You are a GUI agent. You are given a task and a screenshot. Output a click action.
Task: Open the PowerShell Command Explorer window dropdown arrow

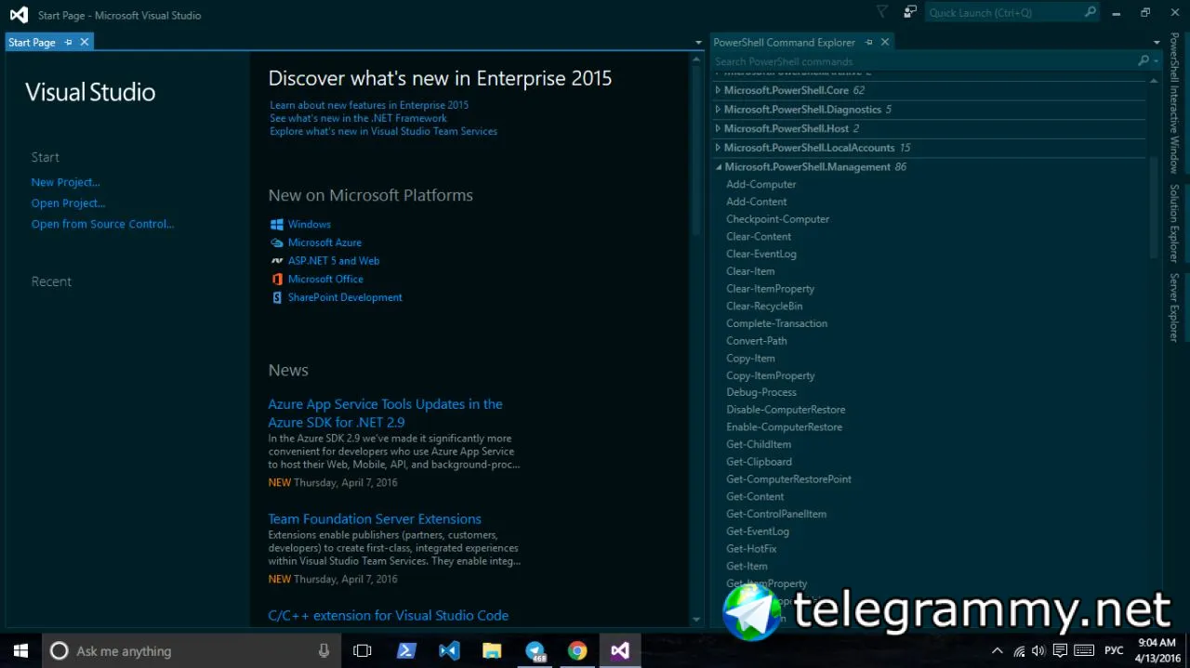pos(1156,43)
